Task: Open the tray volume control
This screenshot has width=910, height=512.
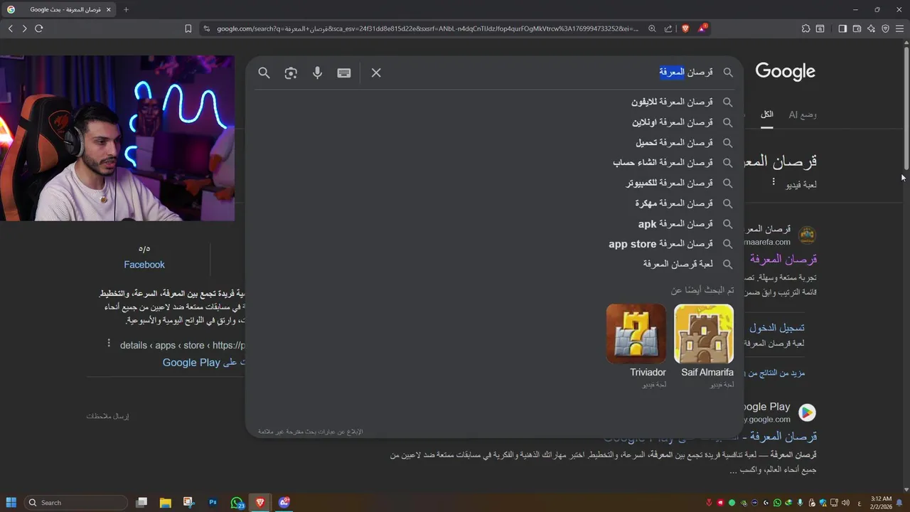Action: [845, 503]
